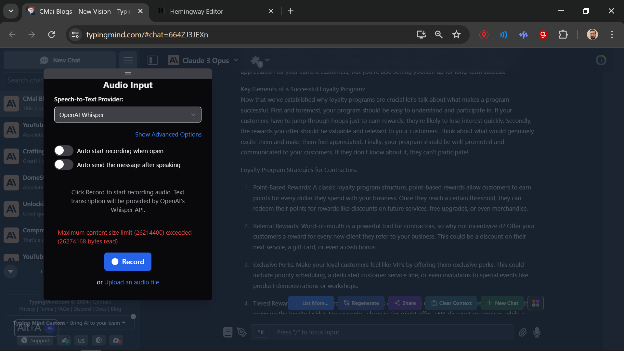Image resolution: width=624 pixels, height=351 pixels.
Task: Close the Hemingway Editor tab
Action: [271, 11]
